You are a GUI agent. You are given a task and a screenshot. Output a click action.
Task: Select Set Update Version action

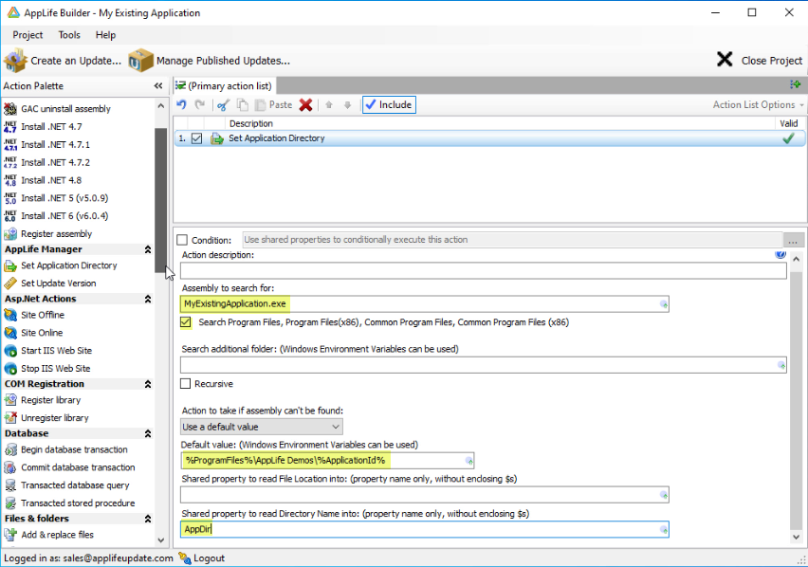point(50,283)
